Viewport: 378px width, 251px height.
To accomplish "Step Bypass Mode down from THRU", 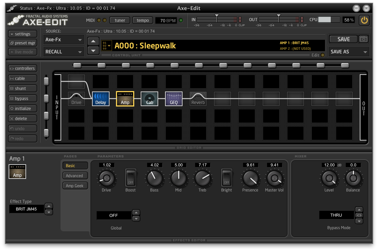I will tap(359, 221).
